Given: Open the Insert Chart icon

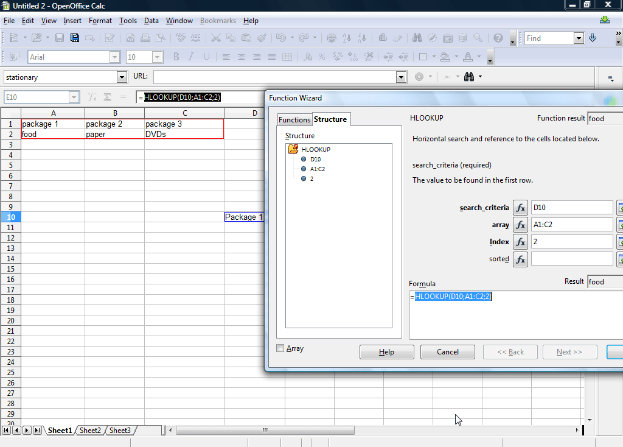Looking at the screenshot, I should click(x=382, y=38).
